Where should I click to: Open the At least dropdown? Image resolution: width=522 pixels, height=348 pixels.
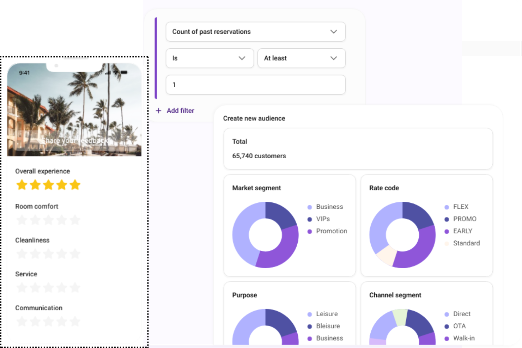301,58
